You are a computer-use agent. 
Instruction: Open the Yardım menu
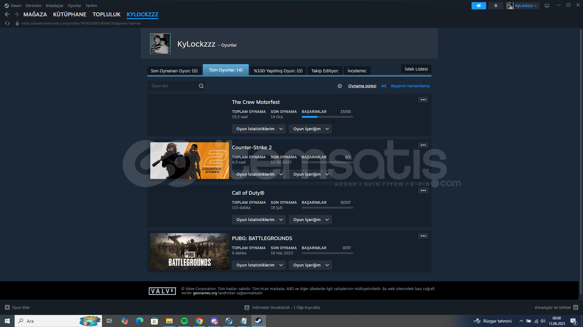coord(91,6)
